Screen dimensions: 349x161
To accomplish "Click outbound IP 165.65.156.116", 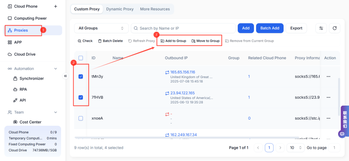I will pyautogui.click(x=183, y=72).
